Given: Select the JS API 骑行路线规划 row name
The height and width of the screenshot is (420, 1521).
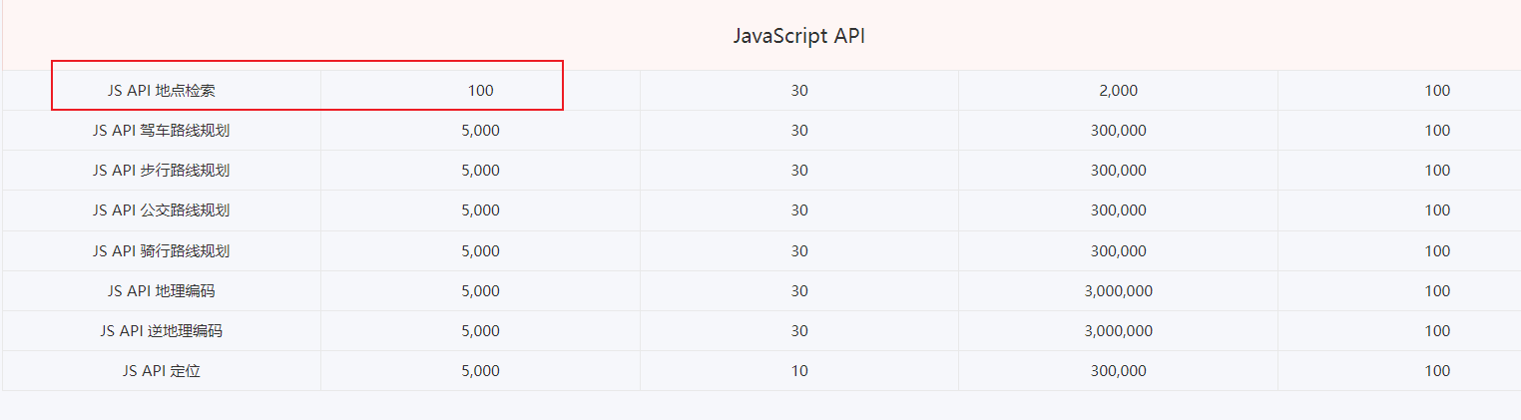Looking at the screenshot, I should click(162, 250).
